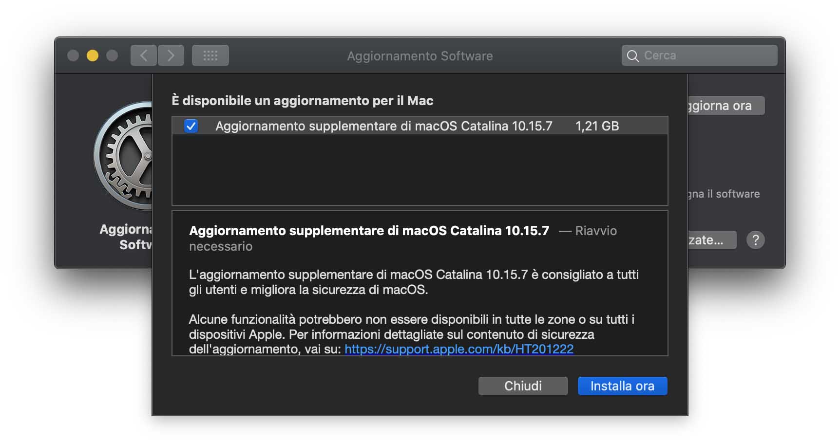Click the gray zoom window button

click(112, 55)
